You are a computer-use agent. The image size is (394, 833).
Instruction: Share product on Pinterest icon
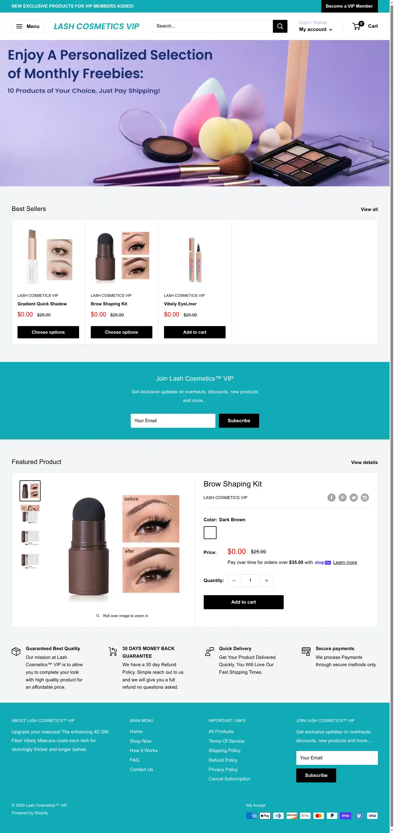[342, 497]
